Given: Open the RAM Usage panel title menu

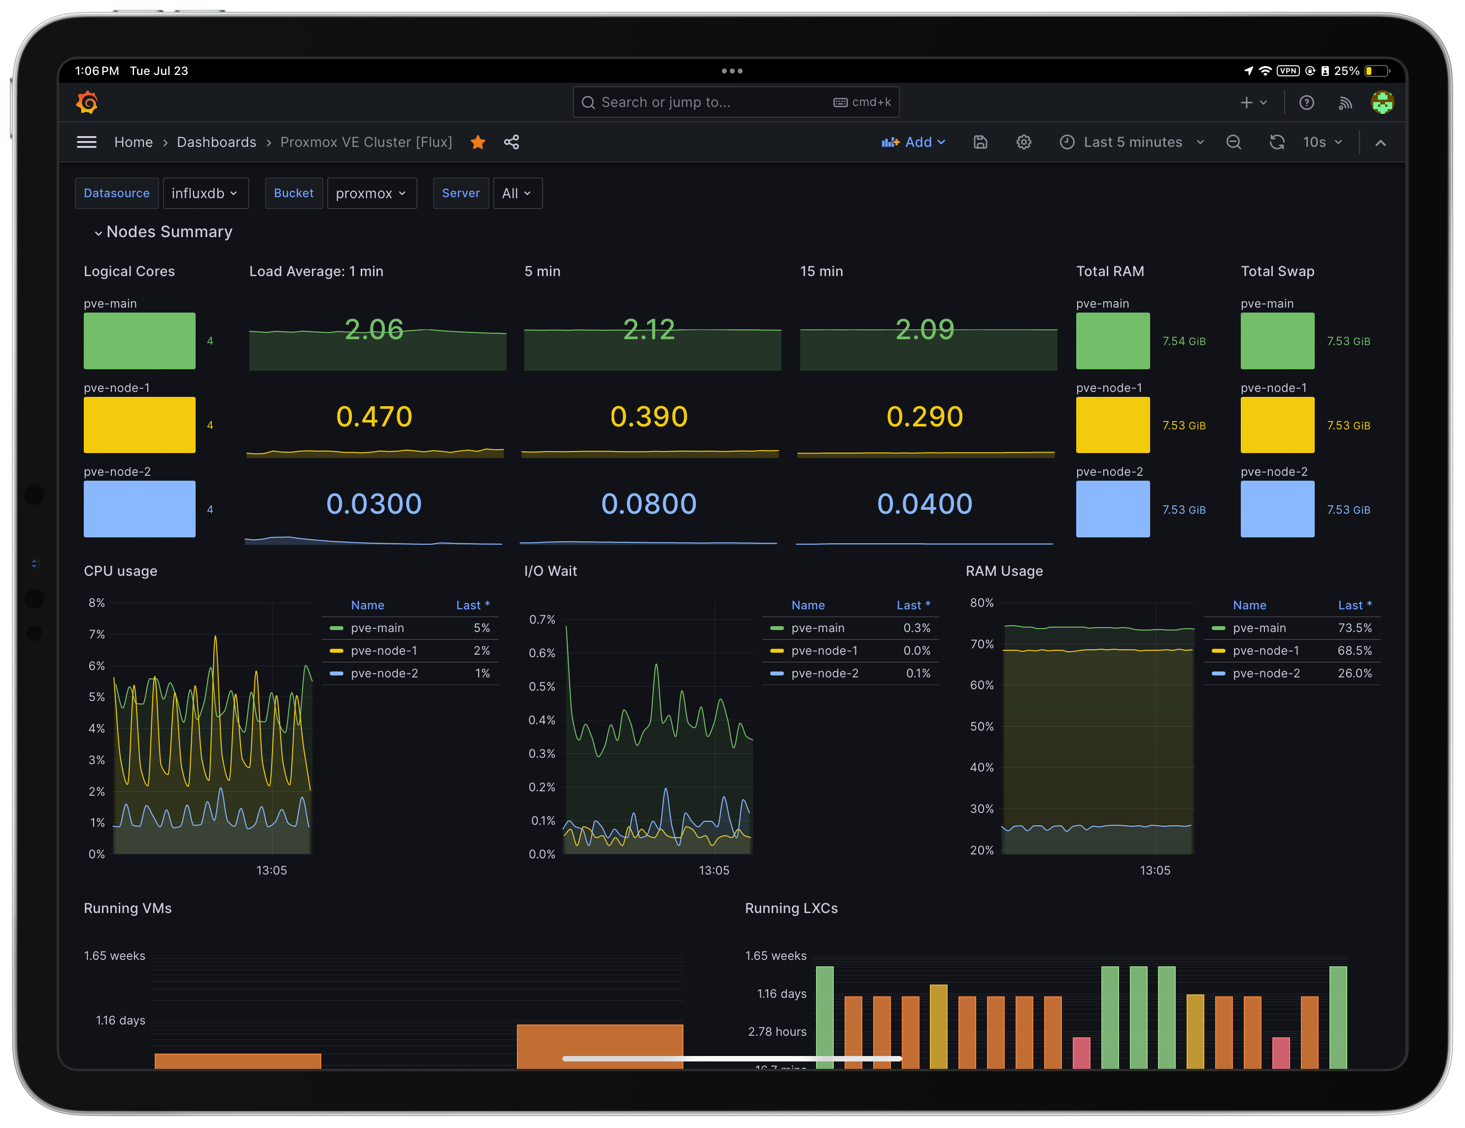Looking at the screenshot, I should 1004,571.
